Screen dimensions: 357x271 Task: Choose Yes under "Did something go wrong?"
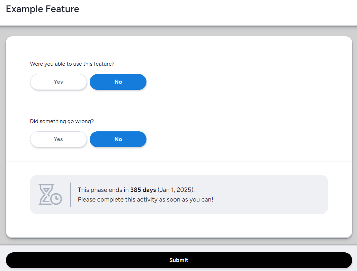[x=59, y=139]
